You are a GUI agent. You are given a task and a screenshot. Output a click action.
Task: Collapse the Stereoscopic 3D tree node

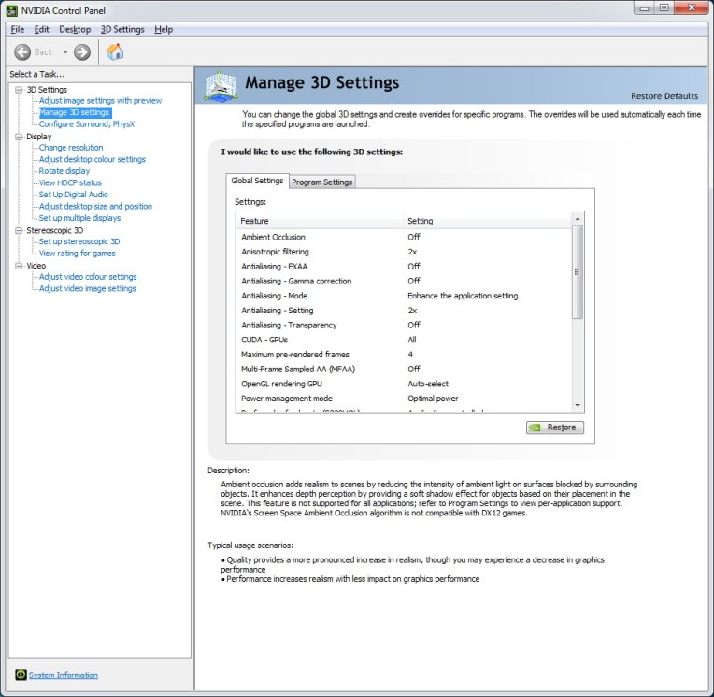coord(18,230)
